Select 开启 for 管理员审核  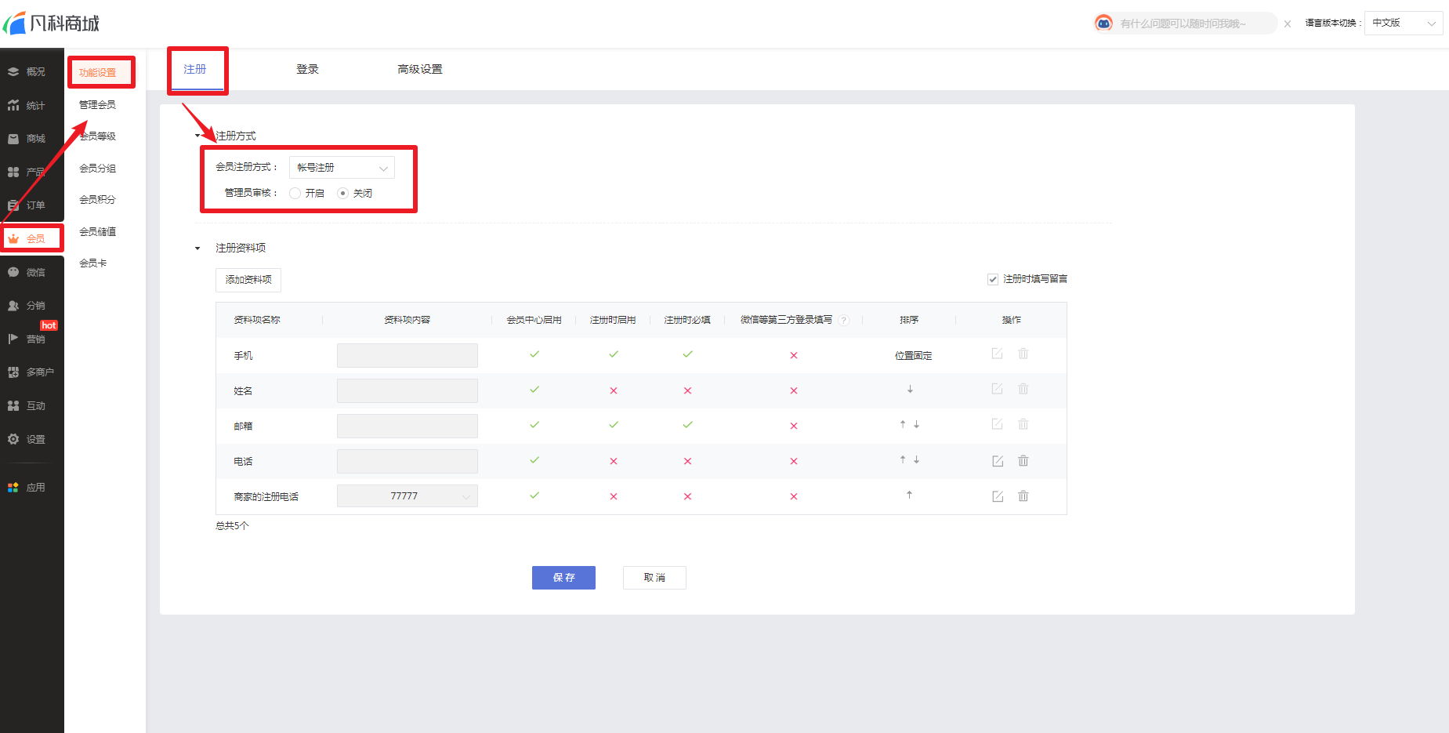click(x=295, y=193)
